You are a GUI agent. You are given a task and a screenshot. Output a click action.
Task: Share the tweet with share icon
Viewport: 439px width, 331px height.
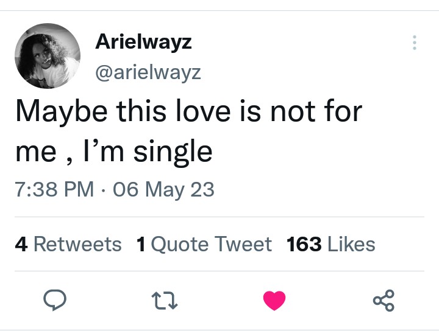pos(384,300)
